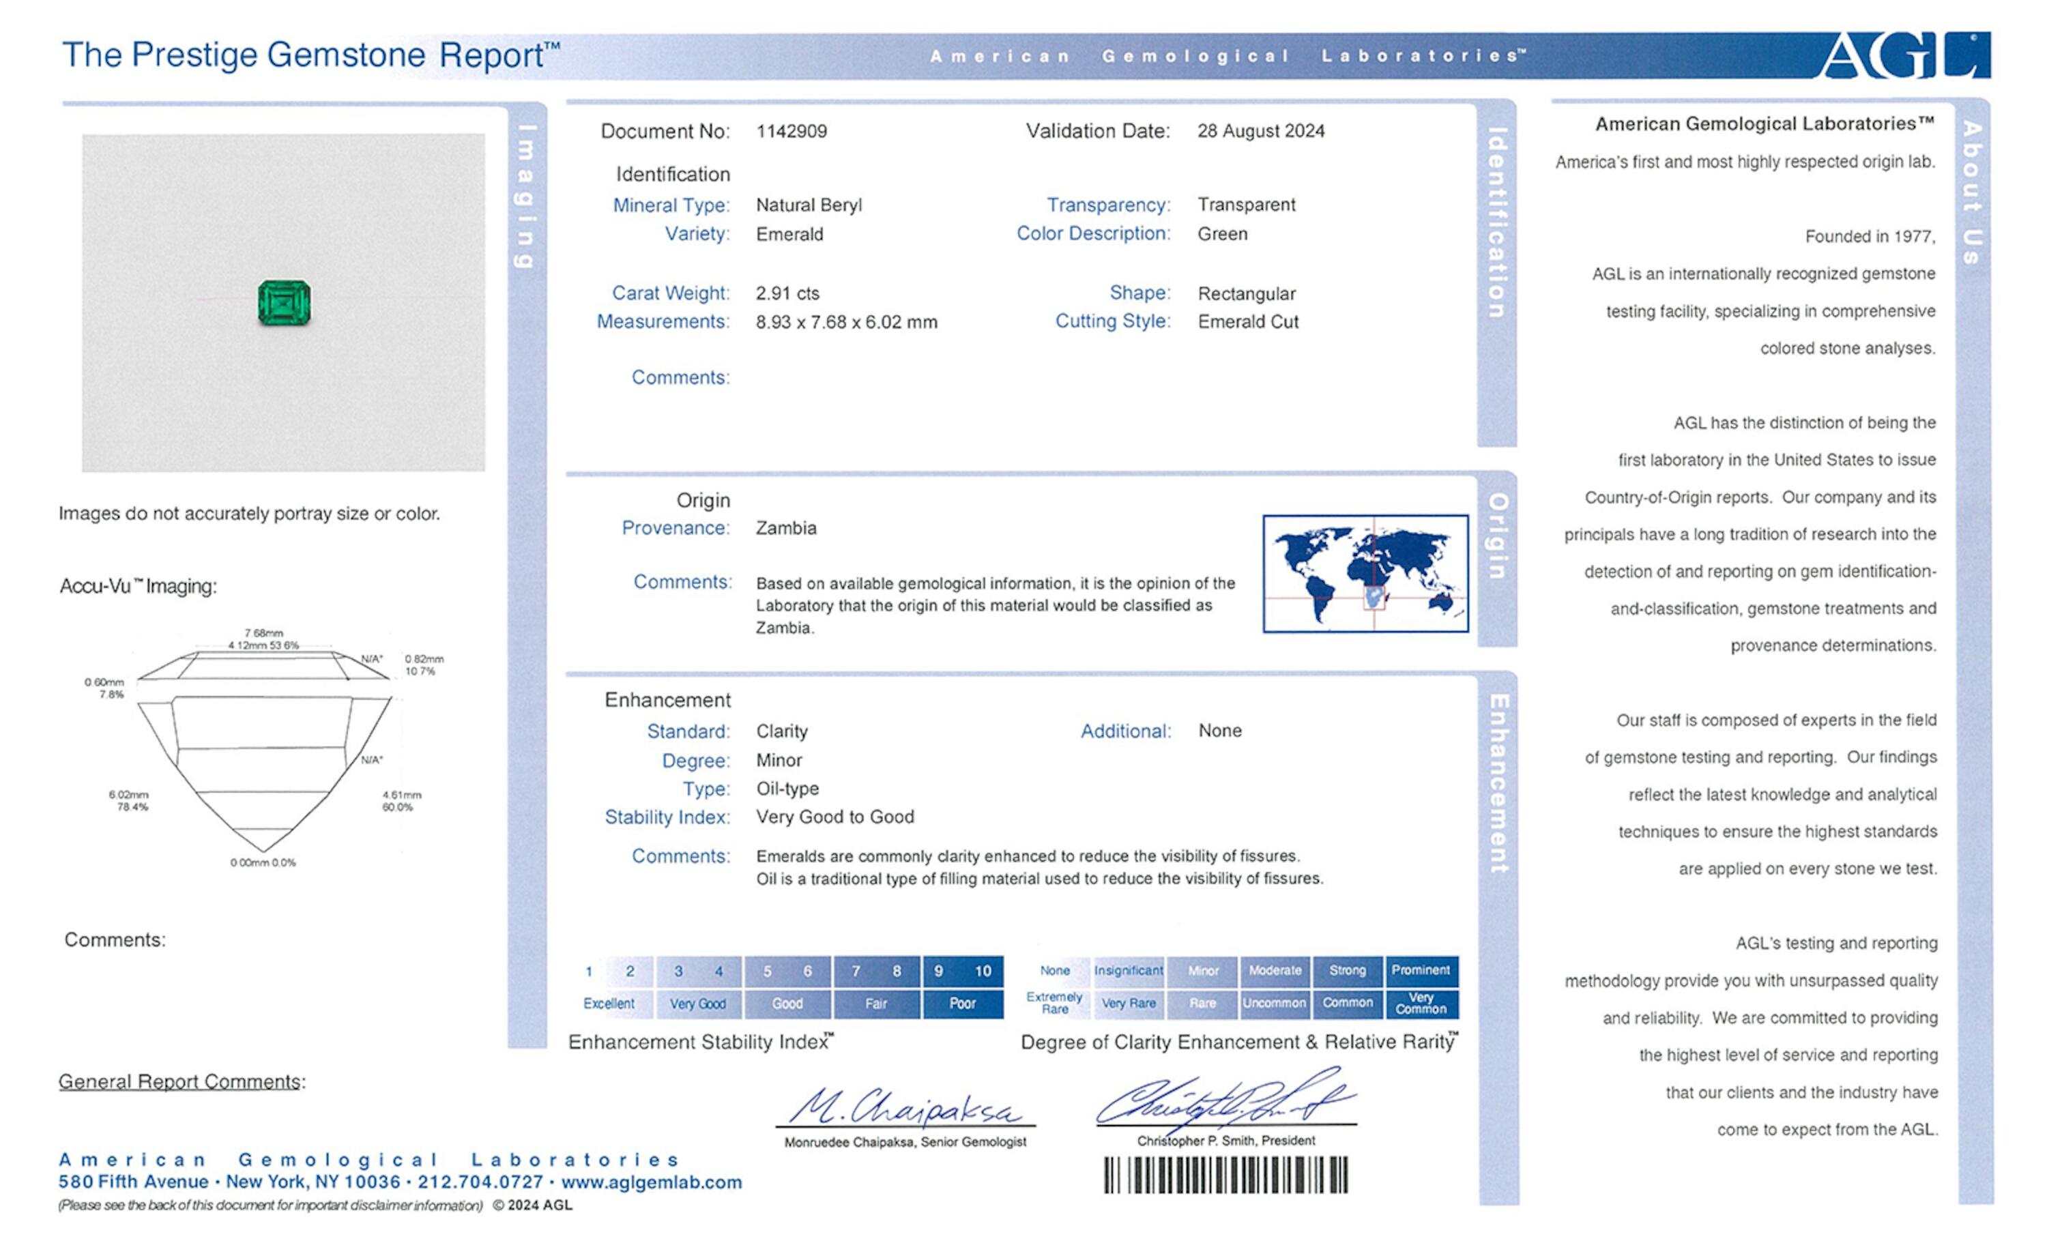The width and height of the screenshot is (2047, 1243).
Task: Click the Poor cell in the stability index
Action: point(962,1003)
